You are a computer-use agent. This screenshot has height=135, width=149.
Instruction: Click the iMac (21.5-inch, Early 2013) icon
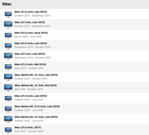8,36
